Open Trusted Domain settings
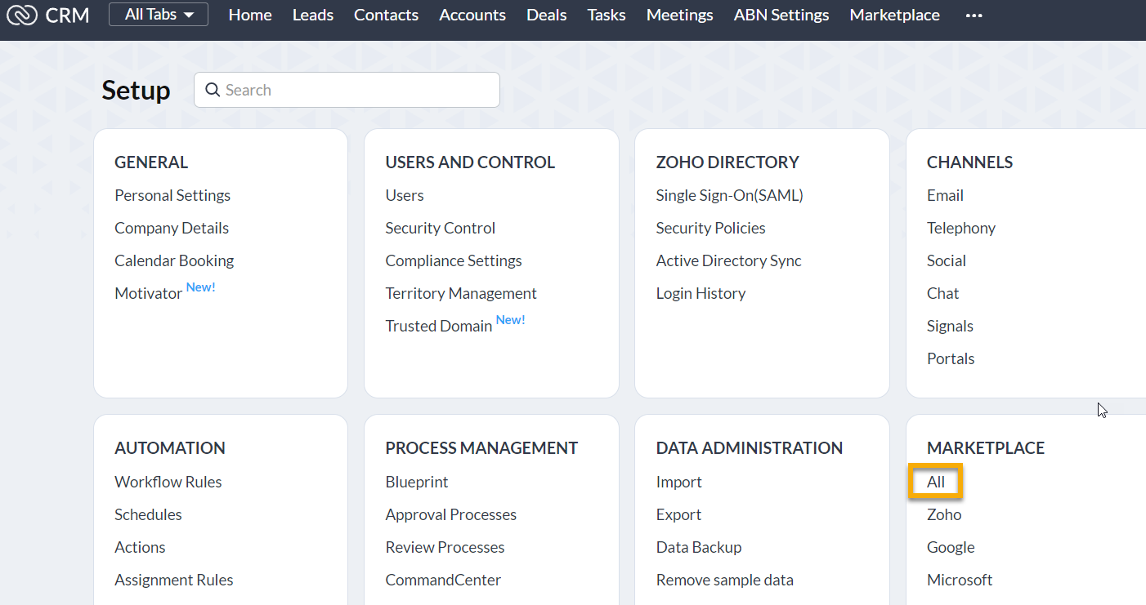The height and width of the screenshot is (605, 1146). 439,326
